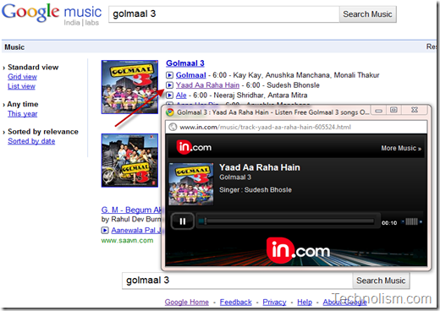
Task: Switch to Grid view
Action: (x=22, y=77)
